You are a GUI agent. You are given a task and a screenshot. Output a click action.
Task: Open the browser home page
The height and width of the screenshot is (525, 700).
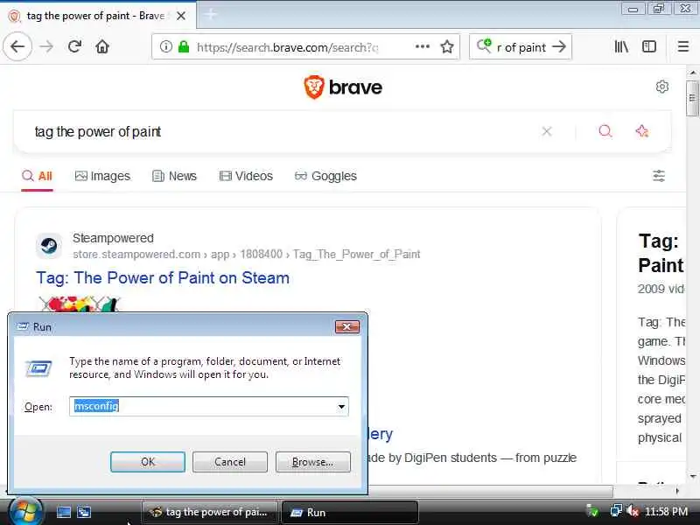102,46
